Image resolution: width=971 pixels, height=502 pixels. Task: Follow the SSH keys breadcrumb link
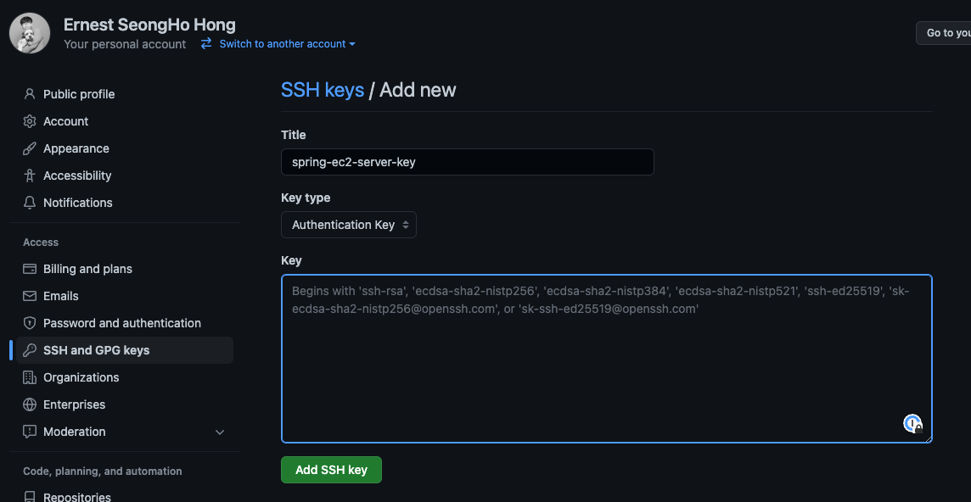323,90
